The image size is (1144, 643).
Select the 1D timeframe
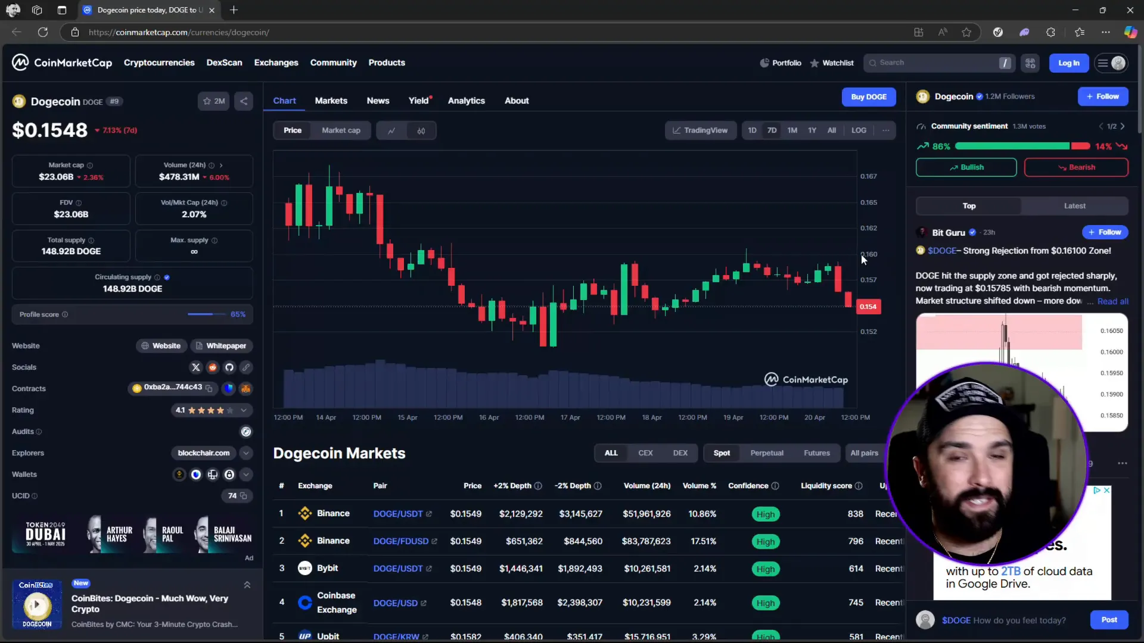click(752, 130)
